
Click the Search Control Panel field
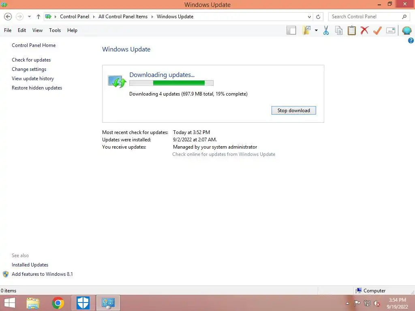tap(369, 17)
